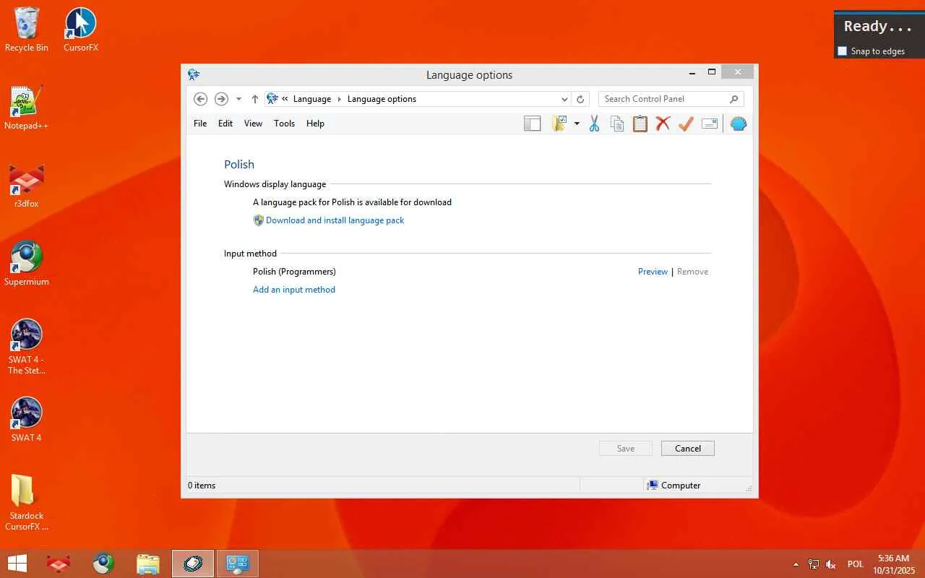Screen dimensions: 925x578
Task: Open the Edit menu
Action: pos(225,124)
